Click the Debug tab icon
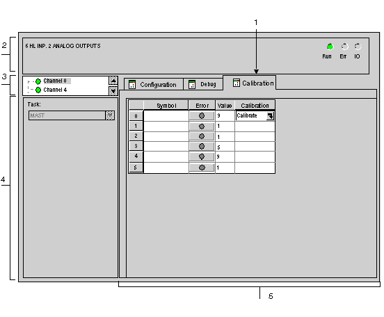The height and width of the screenshot is (317, 384). click(192, 84)
